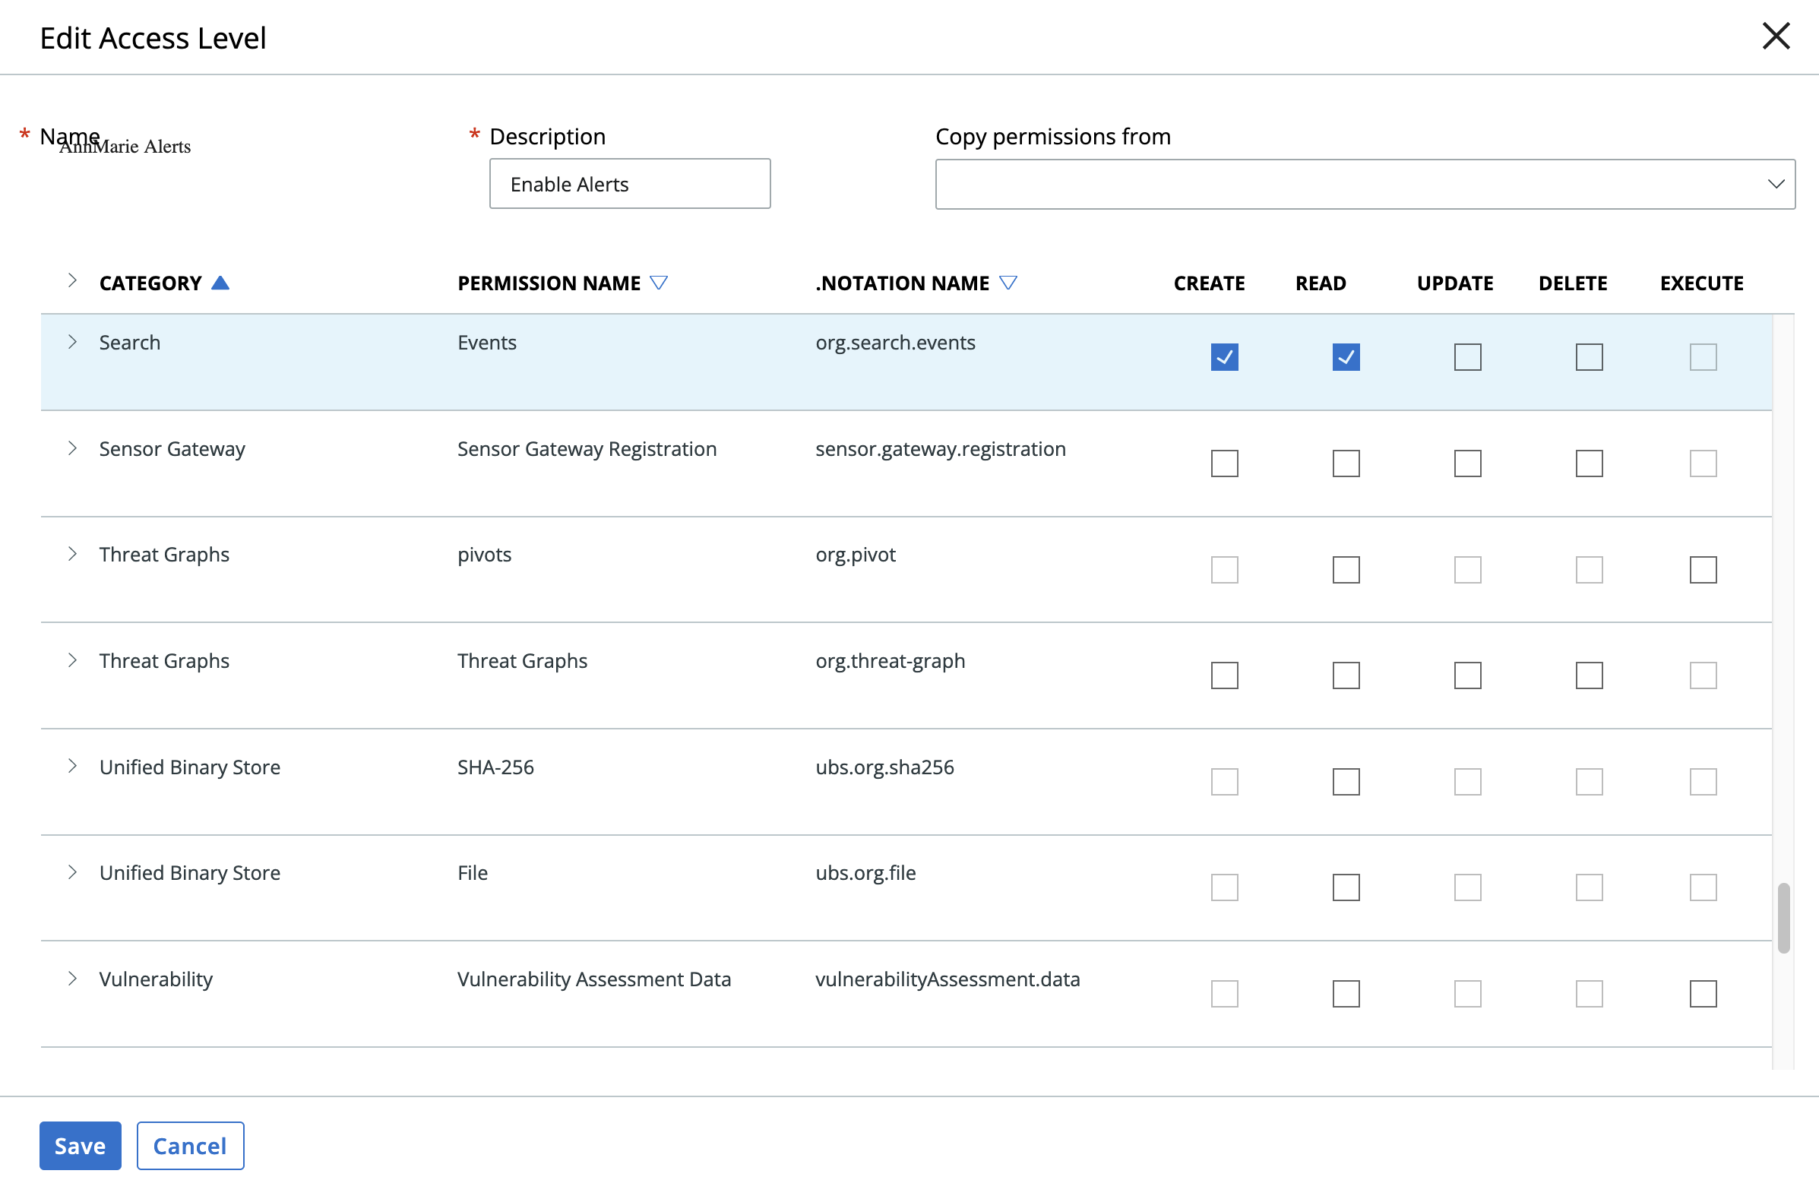Check Read for ubs.org.sha256
This screenshot has width=1819, height=1199.
1346,782
